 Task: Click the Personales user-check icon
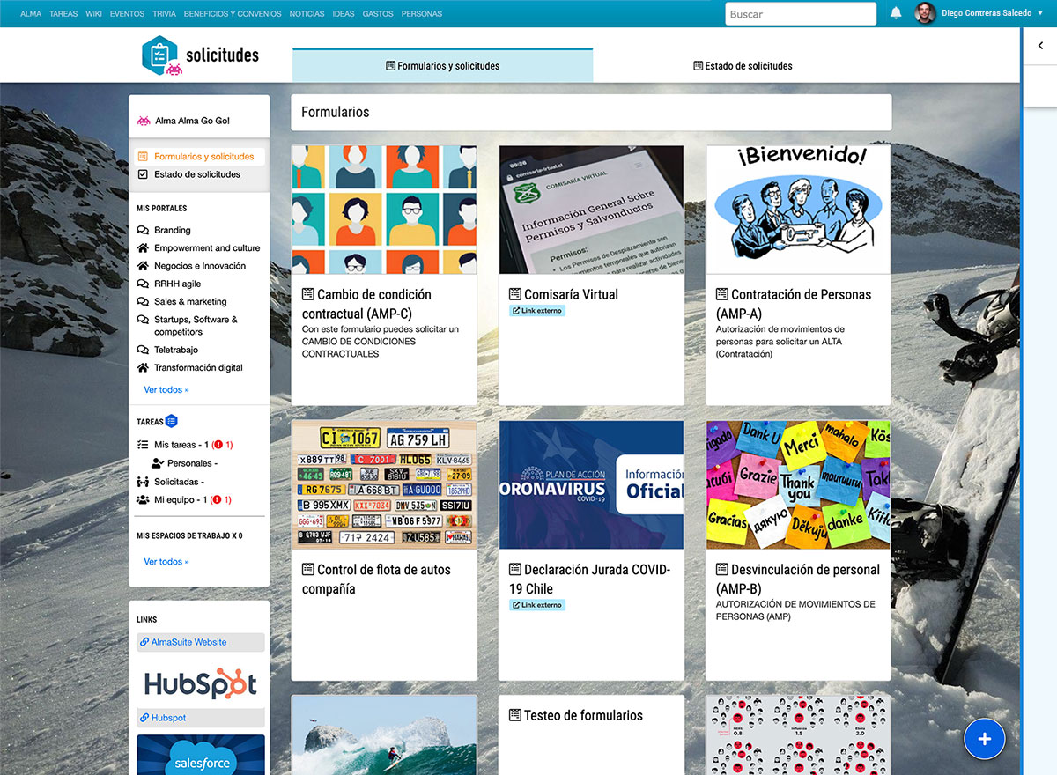[x=158, y=463]
